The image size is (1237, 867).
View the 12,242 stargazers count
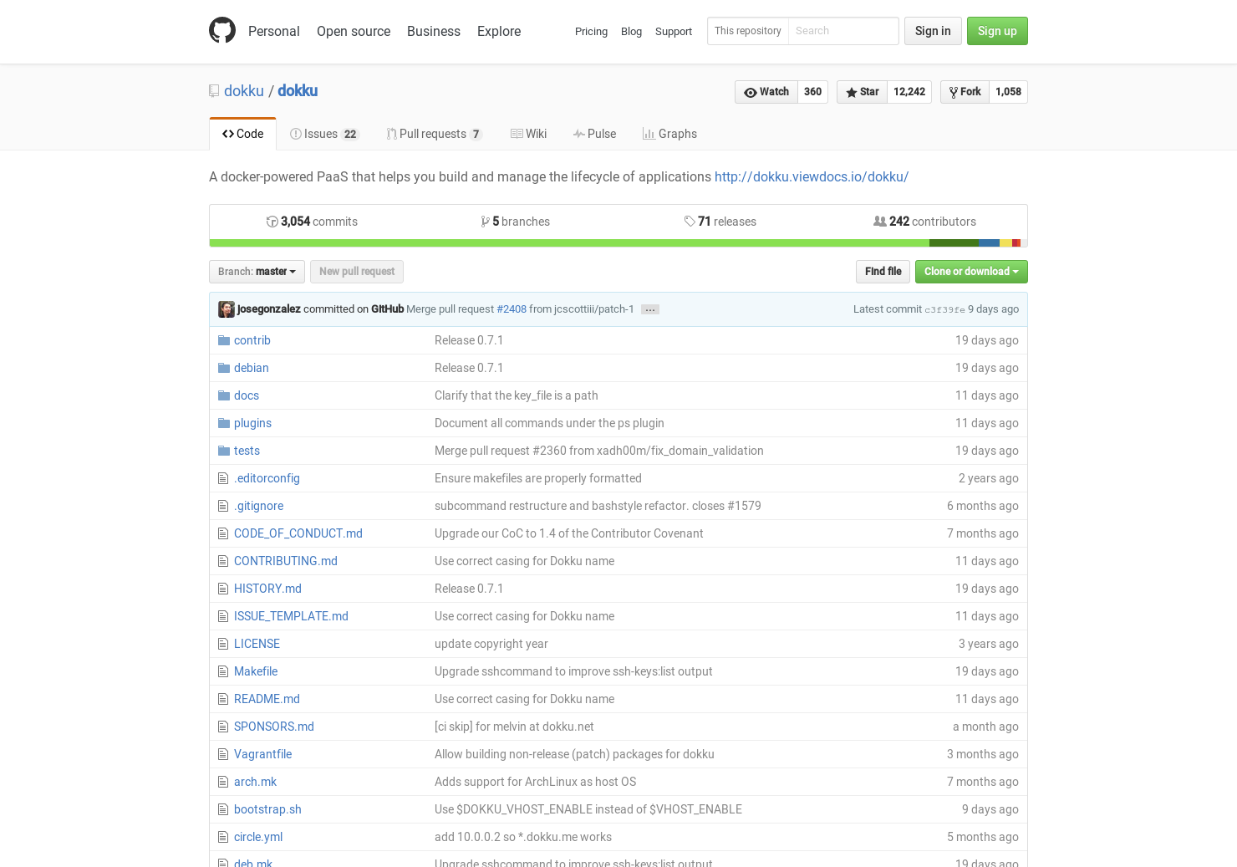(x=909, y=92)
